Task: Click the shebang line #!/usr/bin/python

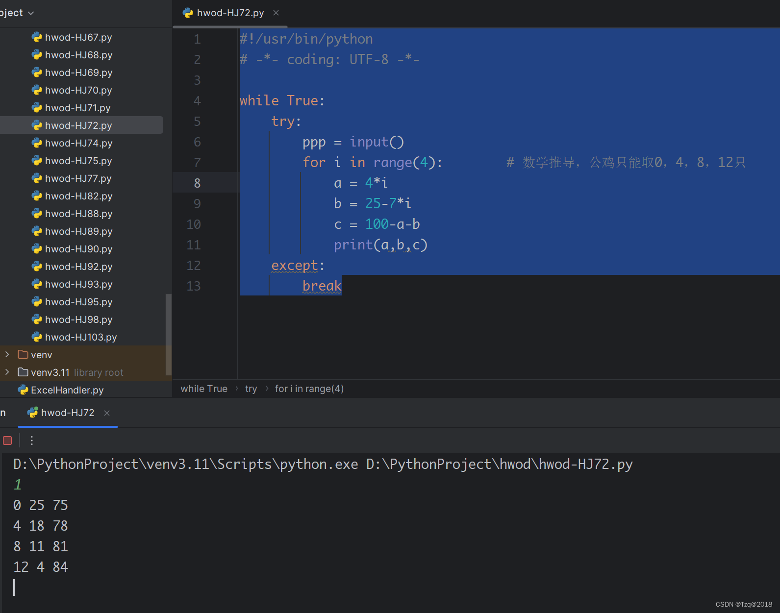Action: pos(306,39)
